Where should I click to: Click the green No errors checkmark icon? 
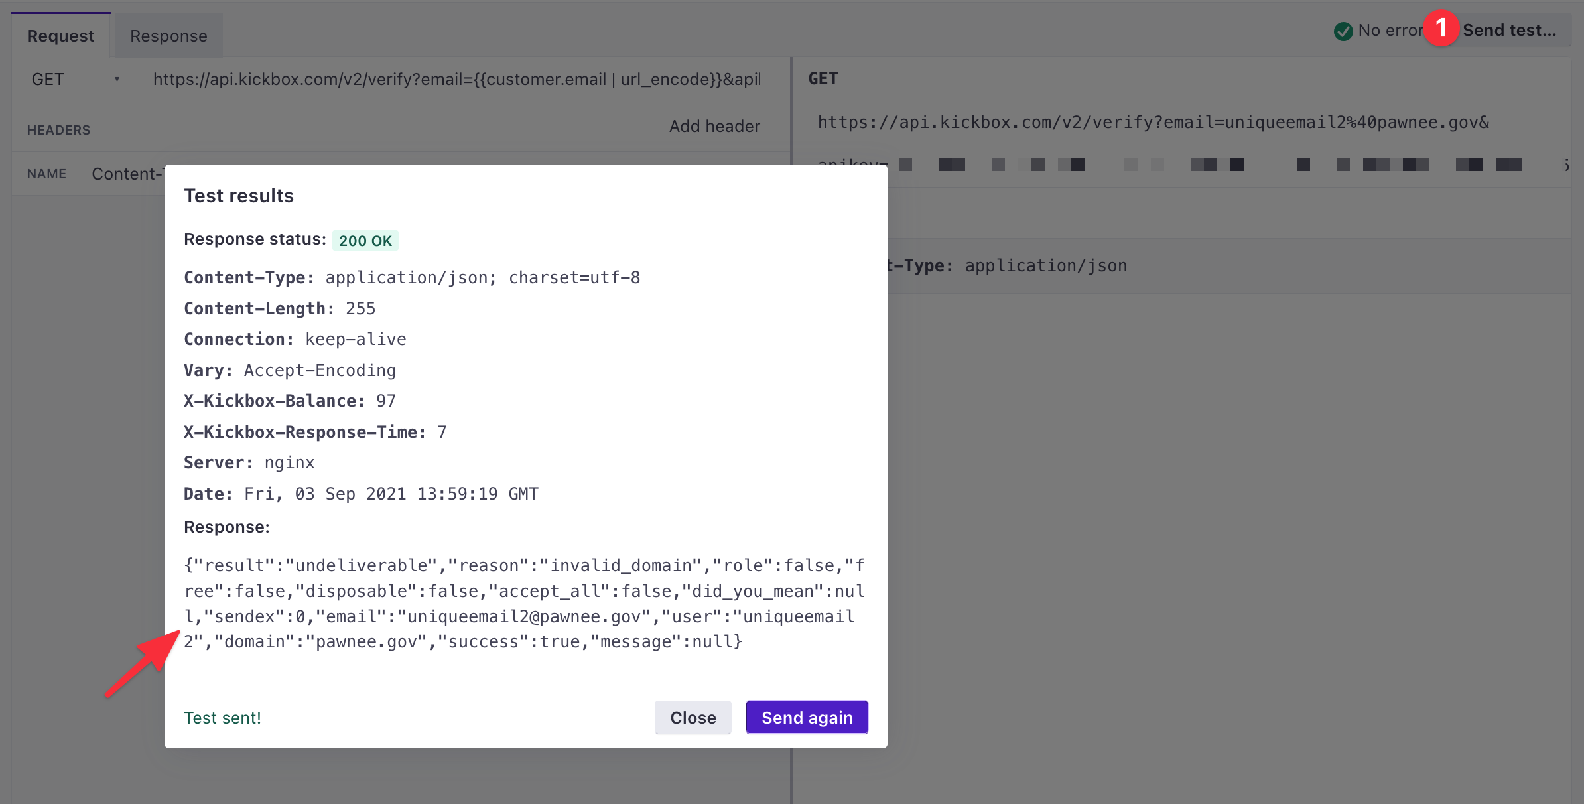point(1343,31)
